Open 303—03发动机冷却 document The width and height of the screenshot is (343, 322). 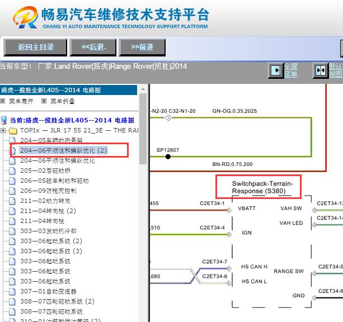[x=48, y=231]
